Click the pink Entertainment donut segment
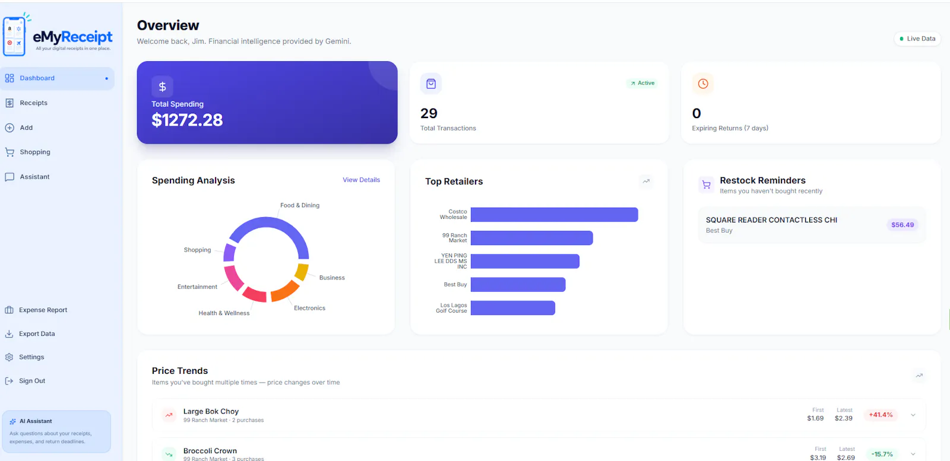The image size is (950, 461). coord(233,278)
